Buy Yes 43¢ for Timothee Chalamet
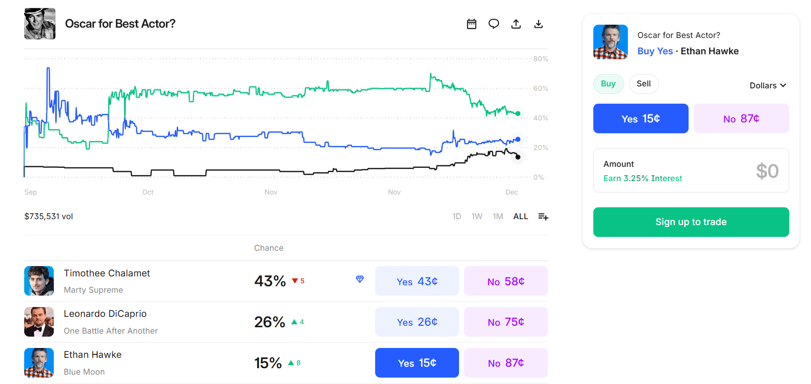 click(x=417, y=281)
